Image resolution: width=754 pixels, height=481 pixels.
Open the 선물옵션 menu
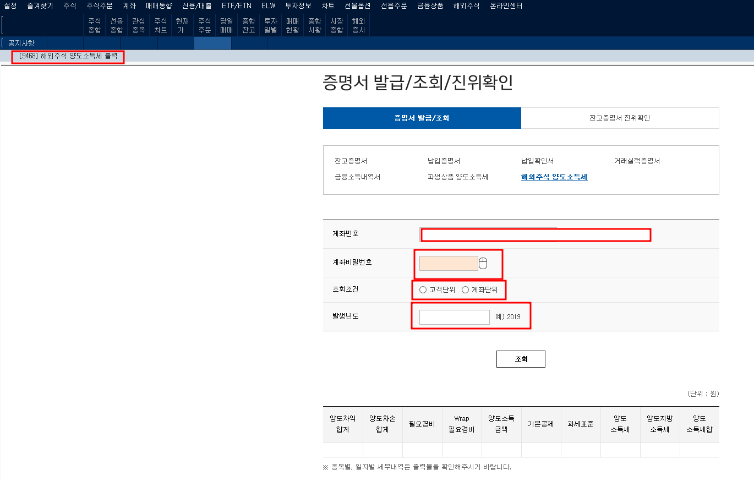(358, 6)
